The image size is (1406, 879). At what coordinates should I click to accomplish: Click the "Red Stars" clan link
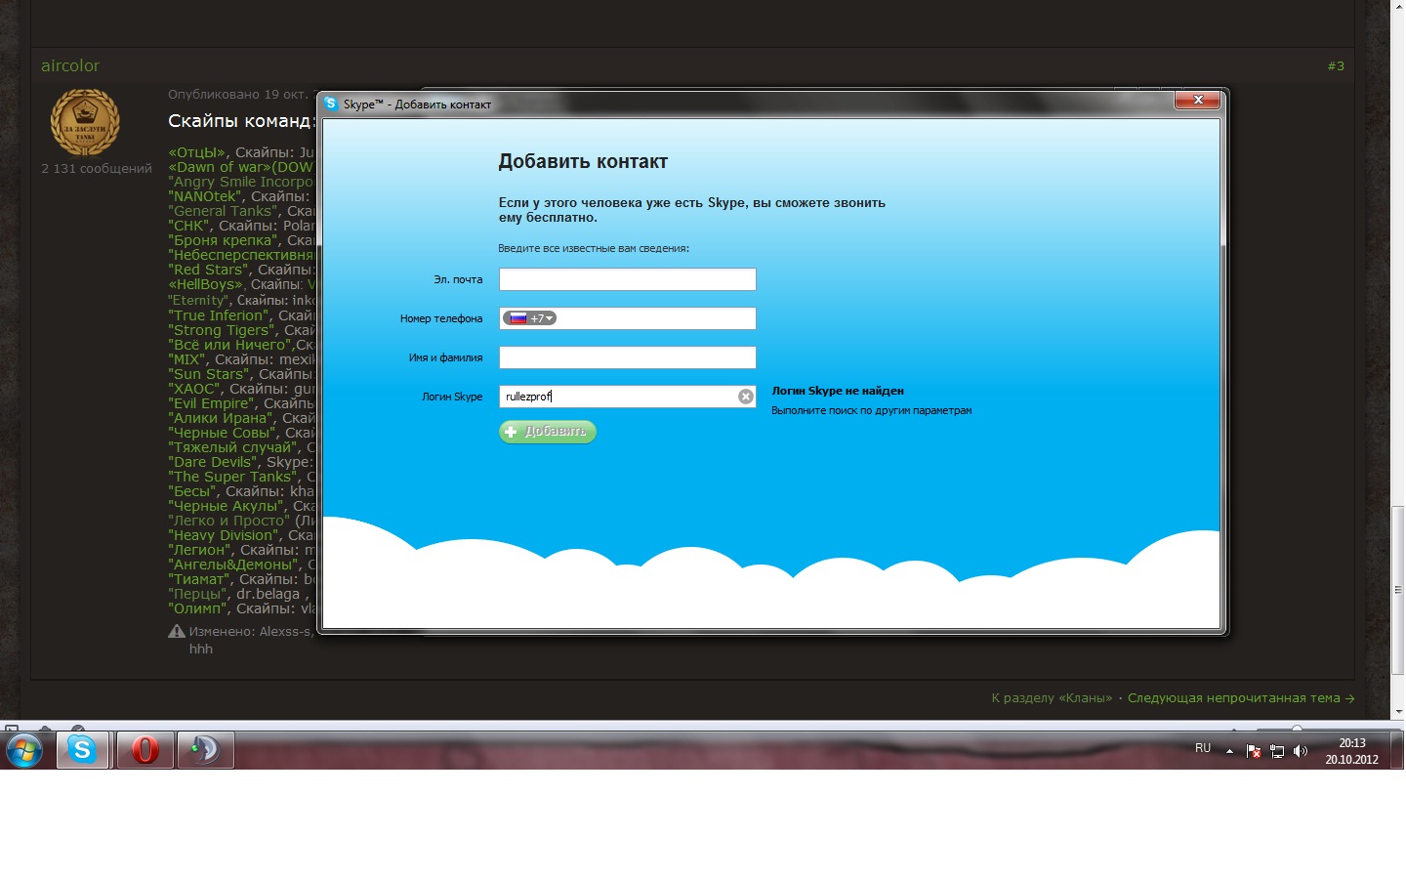click(209, 270)
